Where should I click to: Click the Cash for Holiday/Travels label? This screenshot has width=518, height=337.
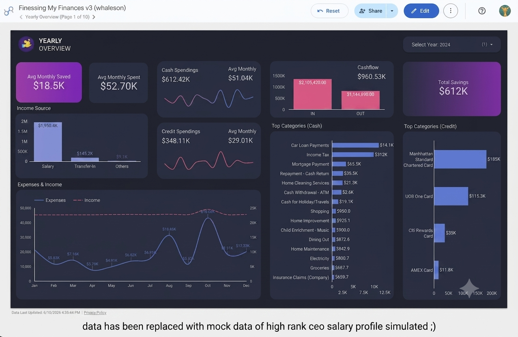coord(305,202)
